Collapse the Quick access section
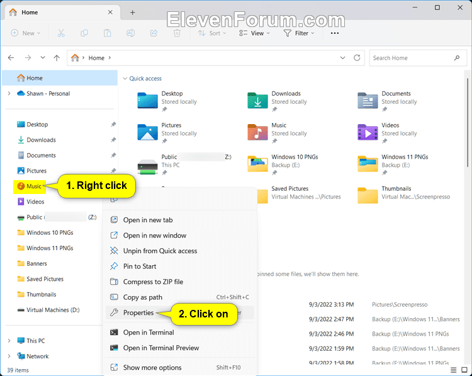472x376 pixels. 125,78
